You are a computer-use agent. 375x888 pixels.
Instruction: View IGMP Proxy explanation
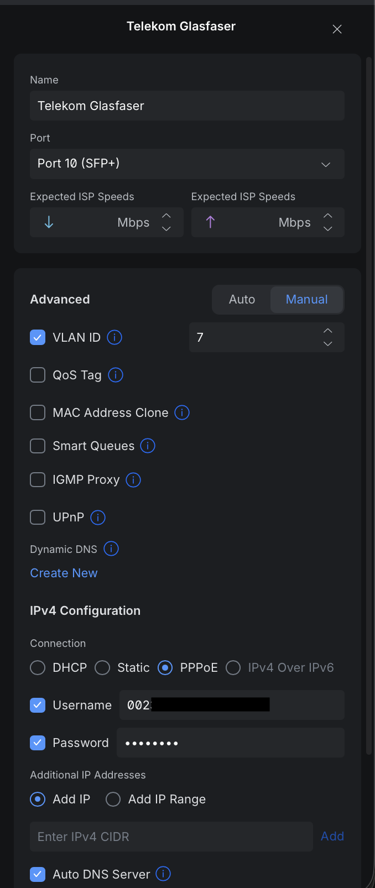(x=133, y=480)
